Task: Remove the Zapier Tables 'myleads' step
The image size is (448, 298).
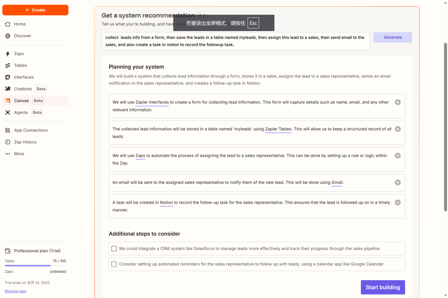Action: pos(398,129)
